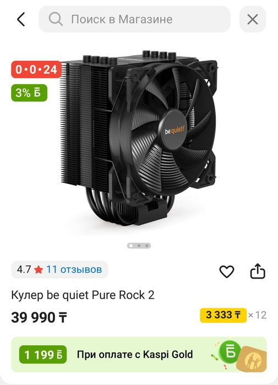Tap the 39 990 ₸ price
Screen dimensions: 278x385
coord(39,317)
